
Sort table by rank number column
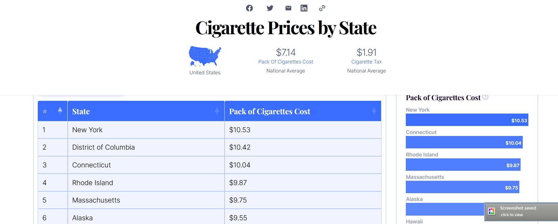coord(60,111)
